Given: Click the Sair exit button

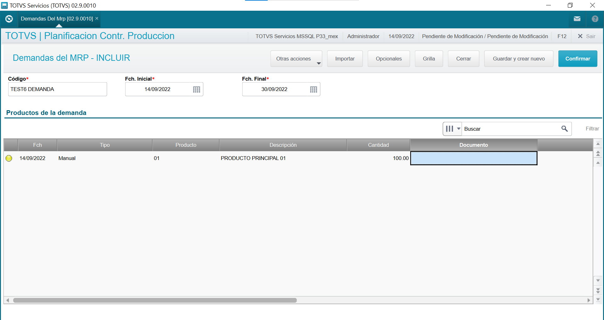Looking at the screenshot, I should [587, 36].
